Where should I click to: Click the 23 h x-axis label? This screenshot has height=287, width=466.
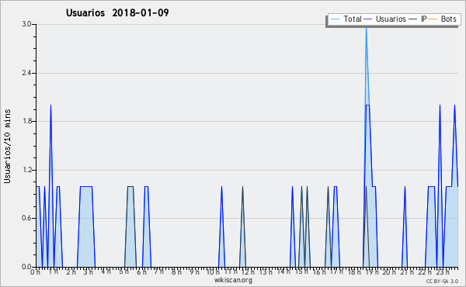(x=443, y=271)
